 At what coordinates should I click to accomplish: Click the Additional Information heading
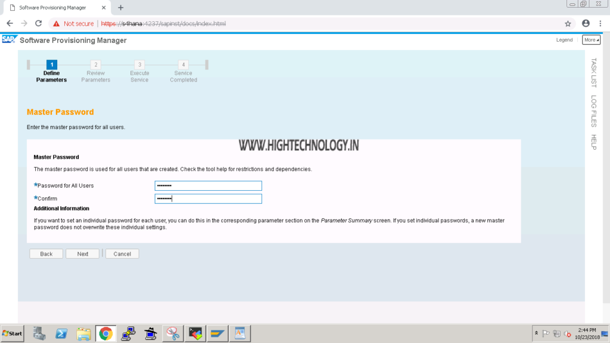[x=61, y=209]
